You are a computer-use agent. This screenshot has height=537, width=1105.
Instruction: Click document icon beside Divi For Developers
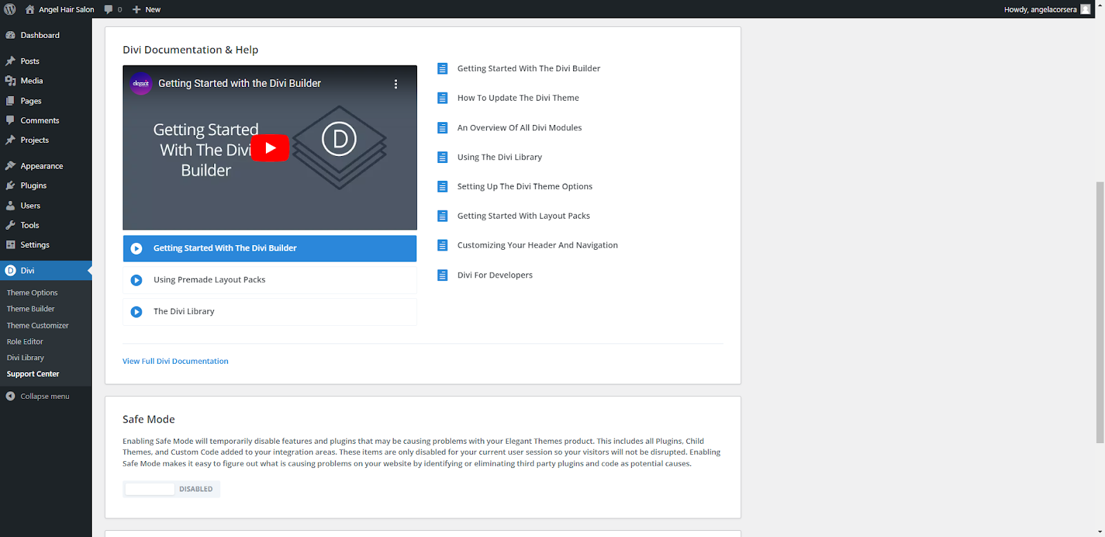443,275
